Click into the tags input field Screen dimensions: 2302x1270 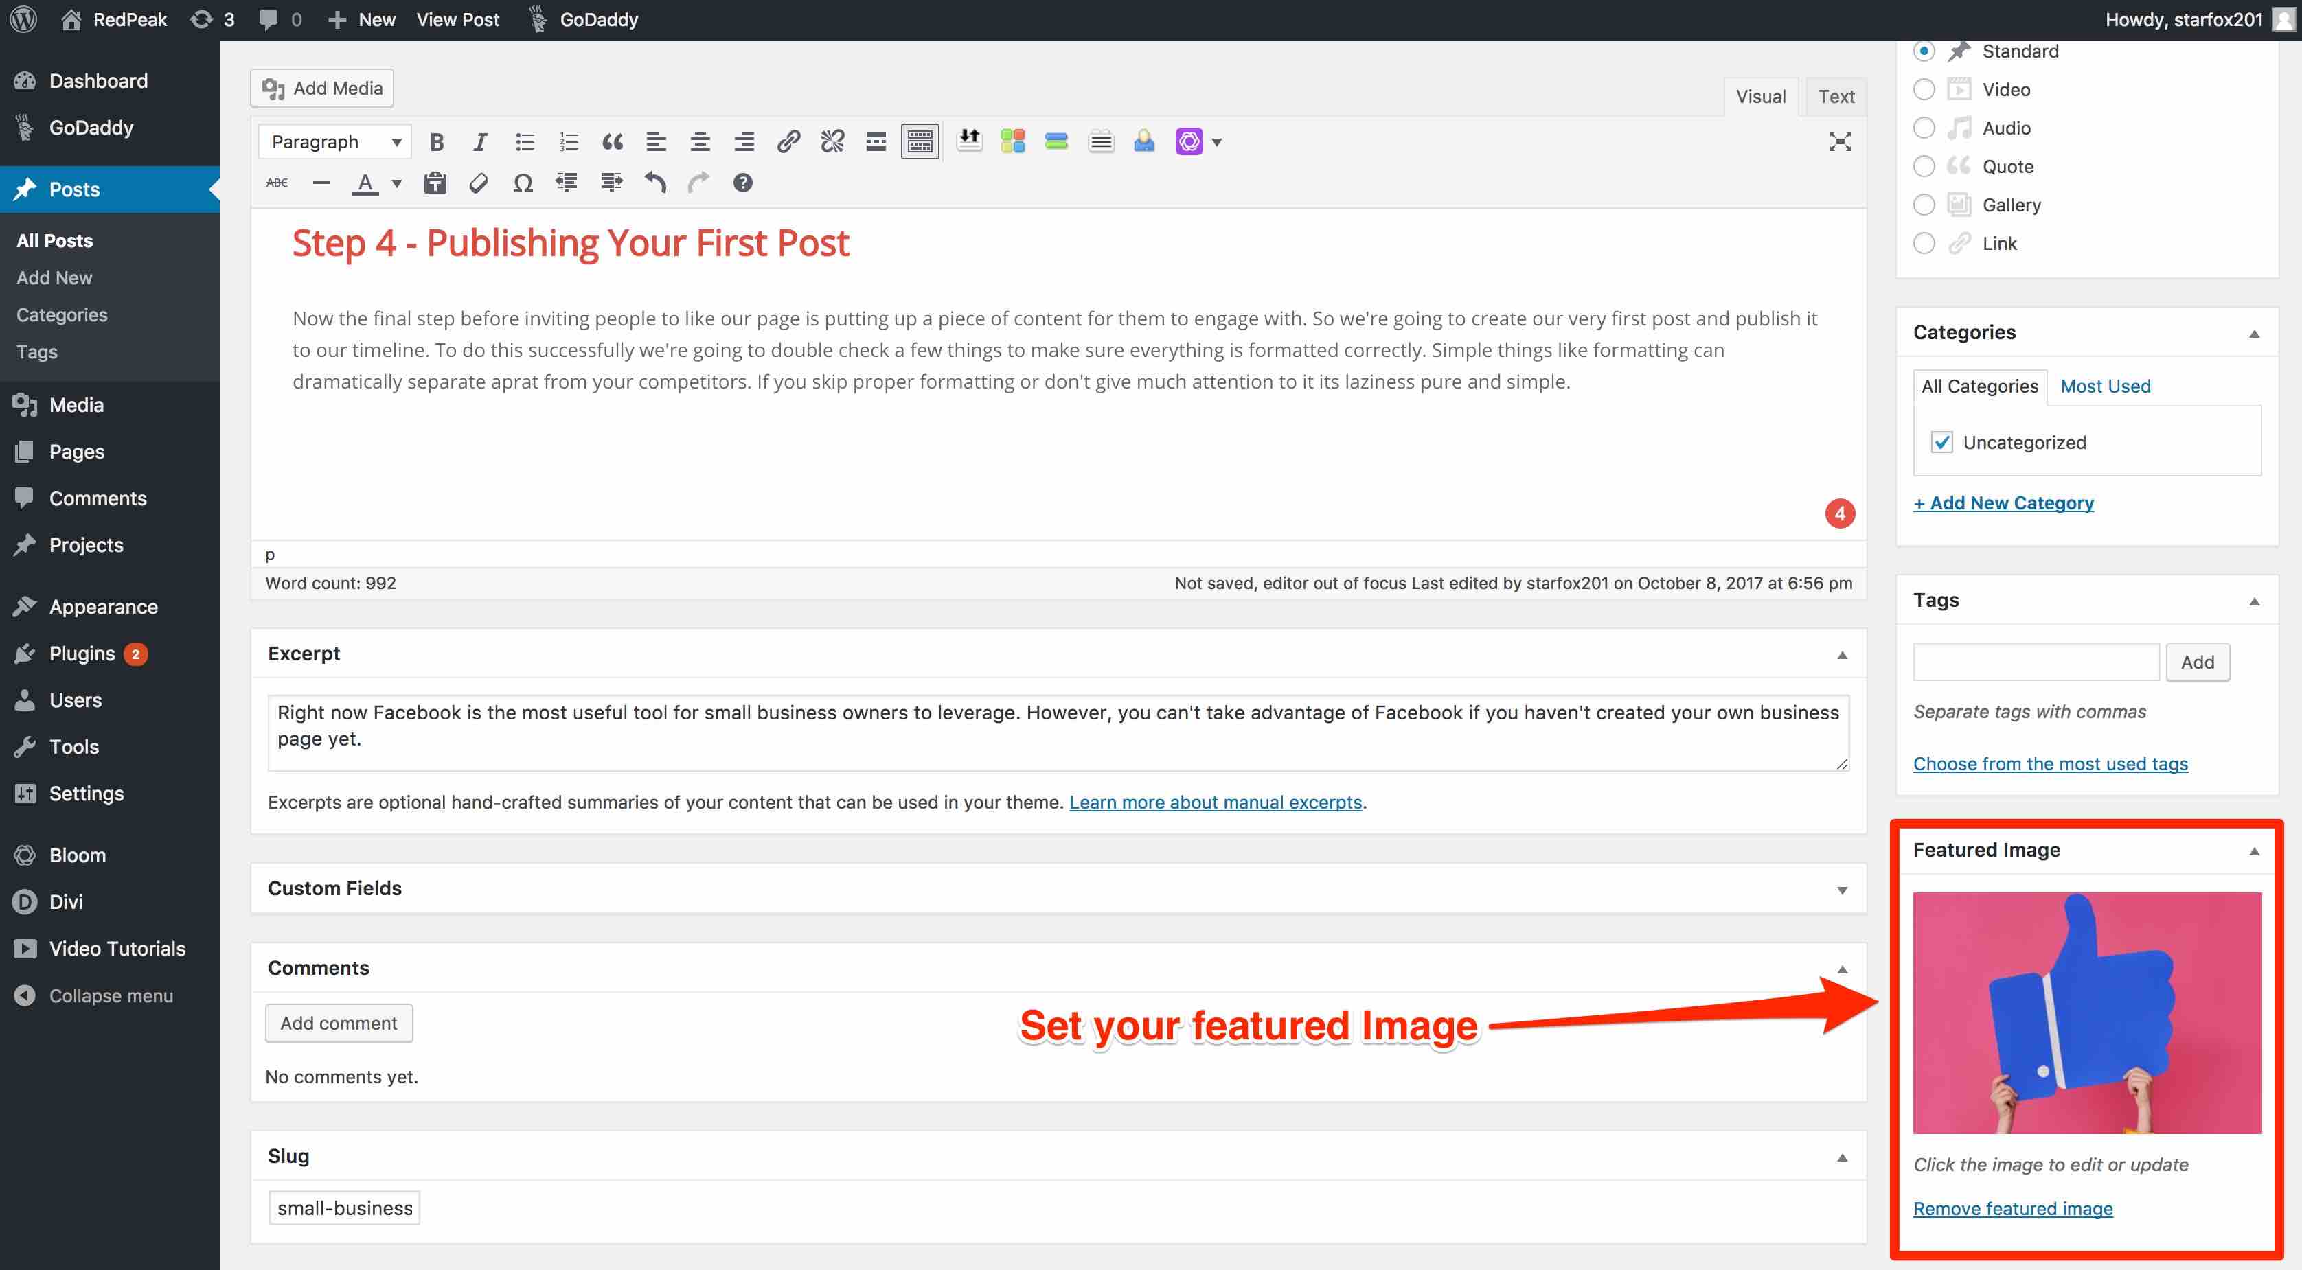pos(2036,662)
